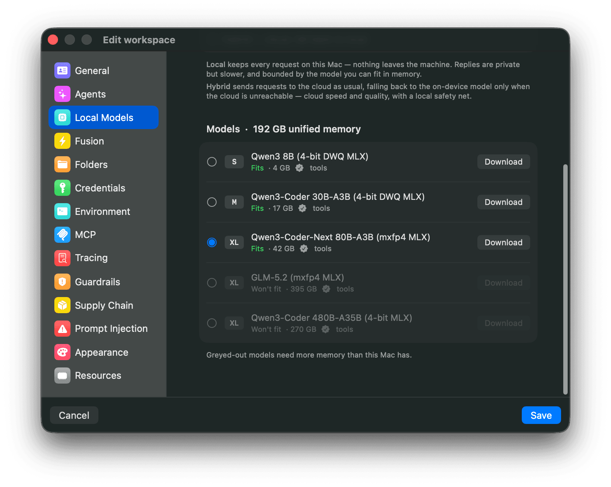Click the Fusion lightning bolt icon
The height and width of the screenshot is (487, 611).
[62, 141]
